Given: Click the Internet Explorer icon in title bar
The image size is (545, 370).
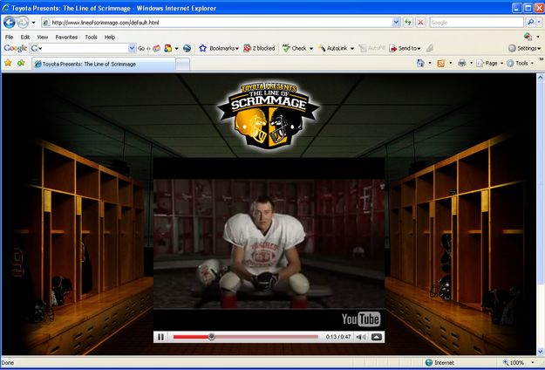Looking at the screenshot, I should [x=5, y=8].
